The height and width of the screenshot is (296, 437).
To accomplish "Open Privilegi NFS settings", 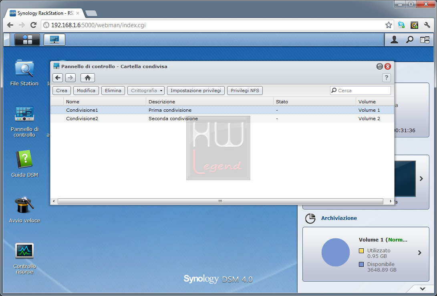I will point(245,91).
